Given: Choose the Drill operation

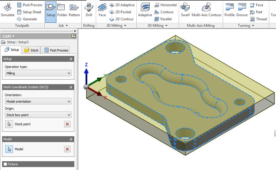Looking at the screenshot, I should 89,10.
